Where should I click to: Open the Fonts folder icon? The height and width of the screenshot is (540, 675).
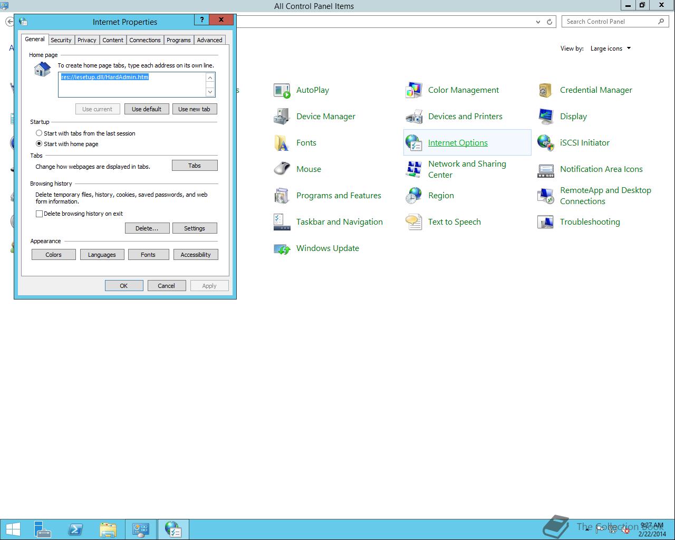(282, 143)
